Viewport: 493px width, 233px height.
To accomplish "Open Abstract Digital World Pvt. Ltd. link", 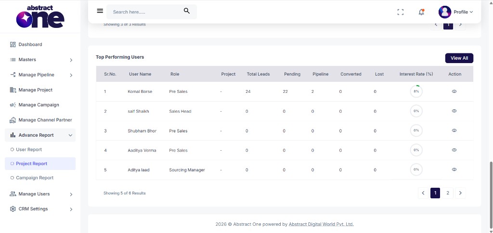I will point(321,224).
